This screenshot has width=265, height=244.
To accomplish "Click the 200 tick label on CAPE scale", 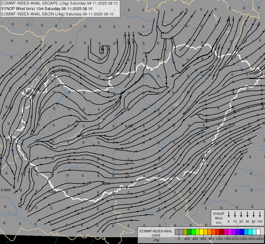I will [187, 239].
